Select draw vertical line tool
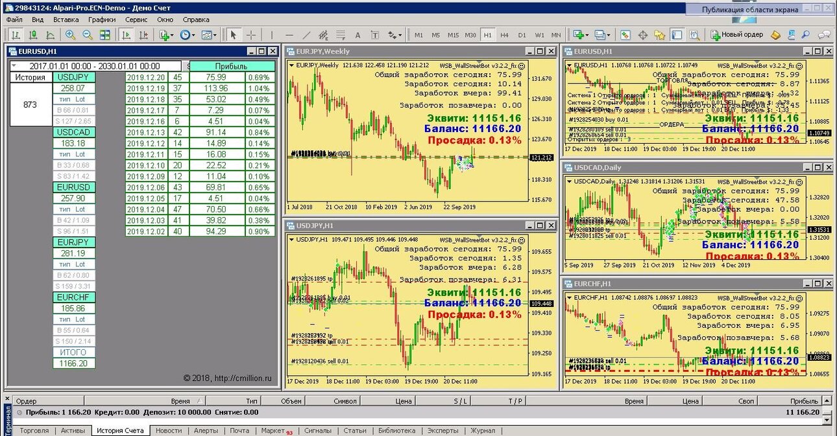The width and height of the screenshot is (837, 436). (272, 35)
